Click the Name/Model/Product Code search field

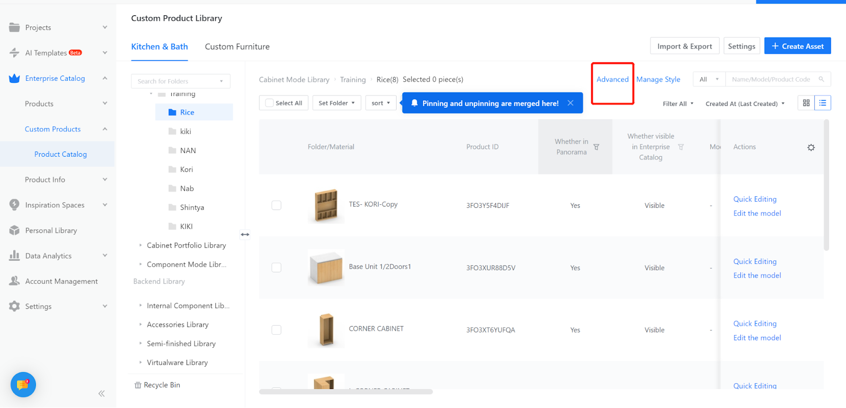point(771,79)
